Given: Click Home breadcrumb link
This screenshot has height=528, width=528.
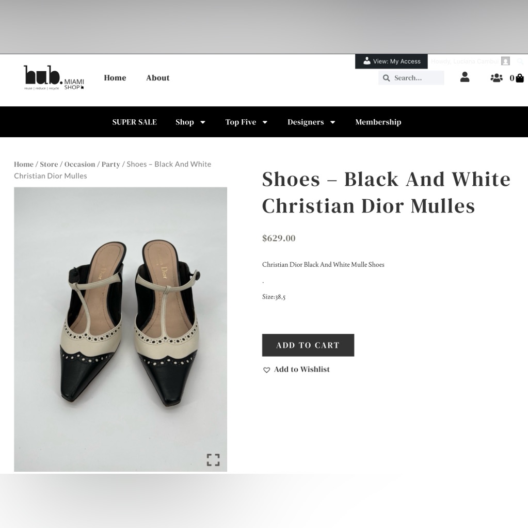Looking at the screenshot, I should click(x=24, y=164).
